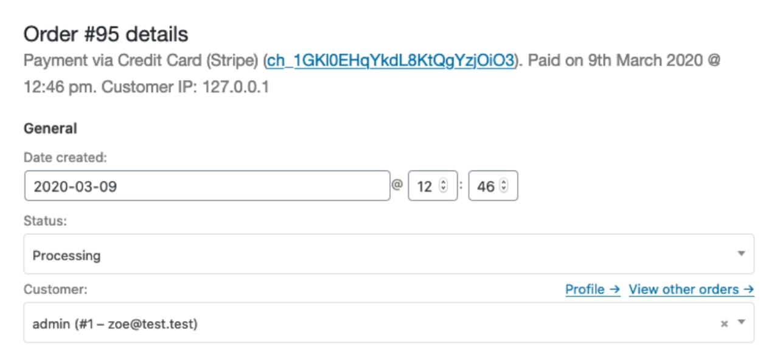774x352 pixels.
Task: Open the customer Profile link
Action: (592, 289)
